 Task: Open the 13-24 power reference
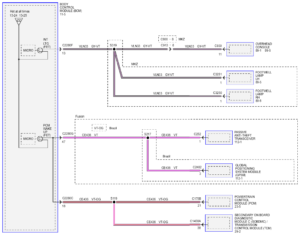tap(14, 15)
